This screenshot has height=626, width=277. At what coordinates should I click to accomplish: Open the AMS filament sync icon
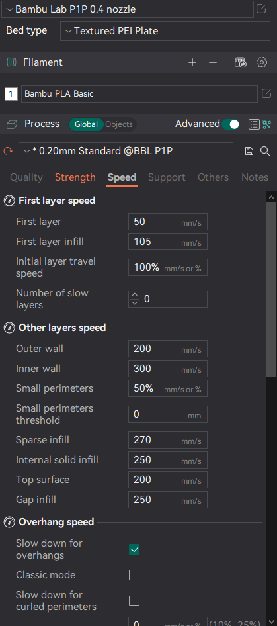pyautogui.click(x=240, y=62)
